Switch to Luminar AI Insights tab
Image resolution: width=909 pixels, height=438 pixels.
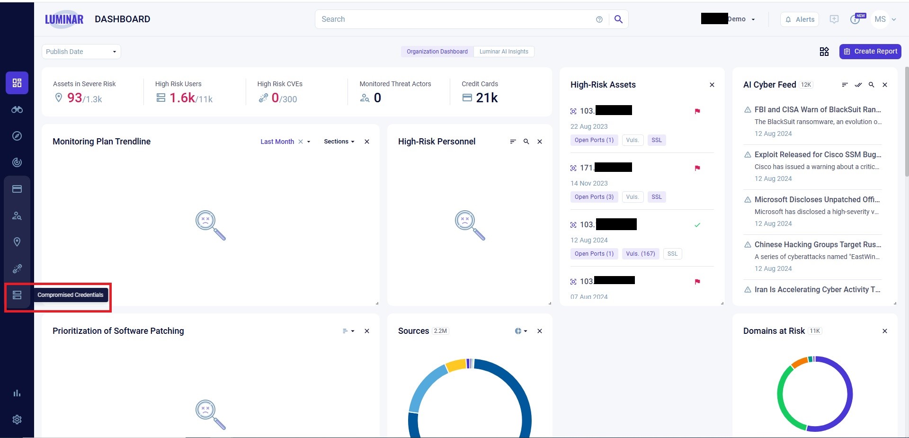tap(504, 52)
